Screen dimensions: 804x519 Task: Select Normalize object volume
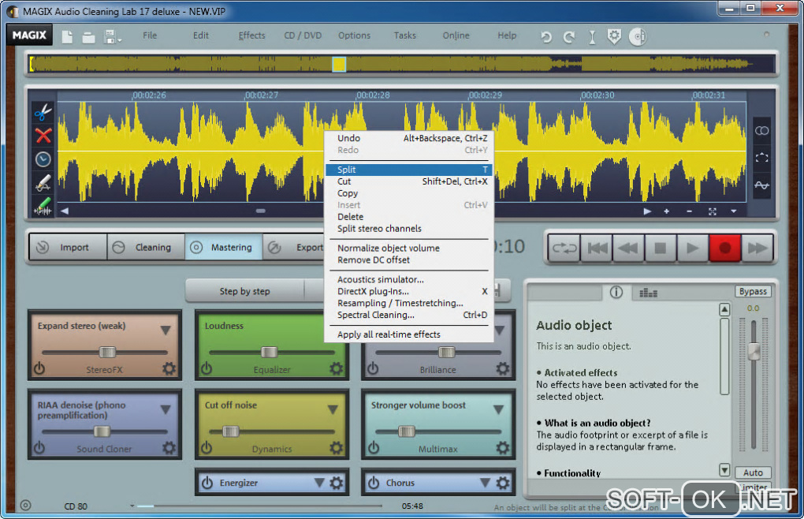(388, 248)
